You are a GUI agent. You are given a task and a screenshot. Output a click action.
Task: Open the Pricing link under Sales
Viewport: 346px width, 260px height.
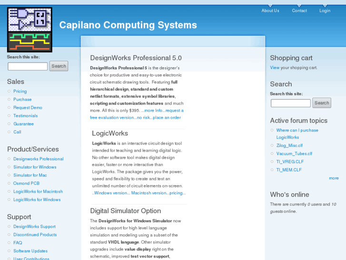tap(20, 92)
